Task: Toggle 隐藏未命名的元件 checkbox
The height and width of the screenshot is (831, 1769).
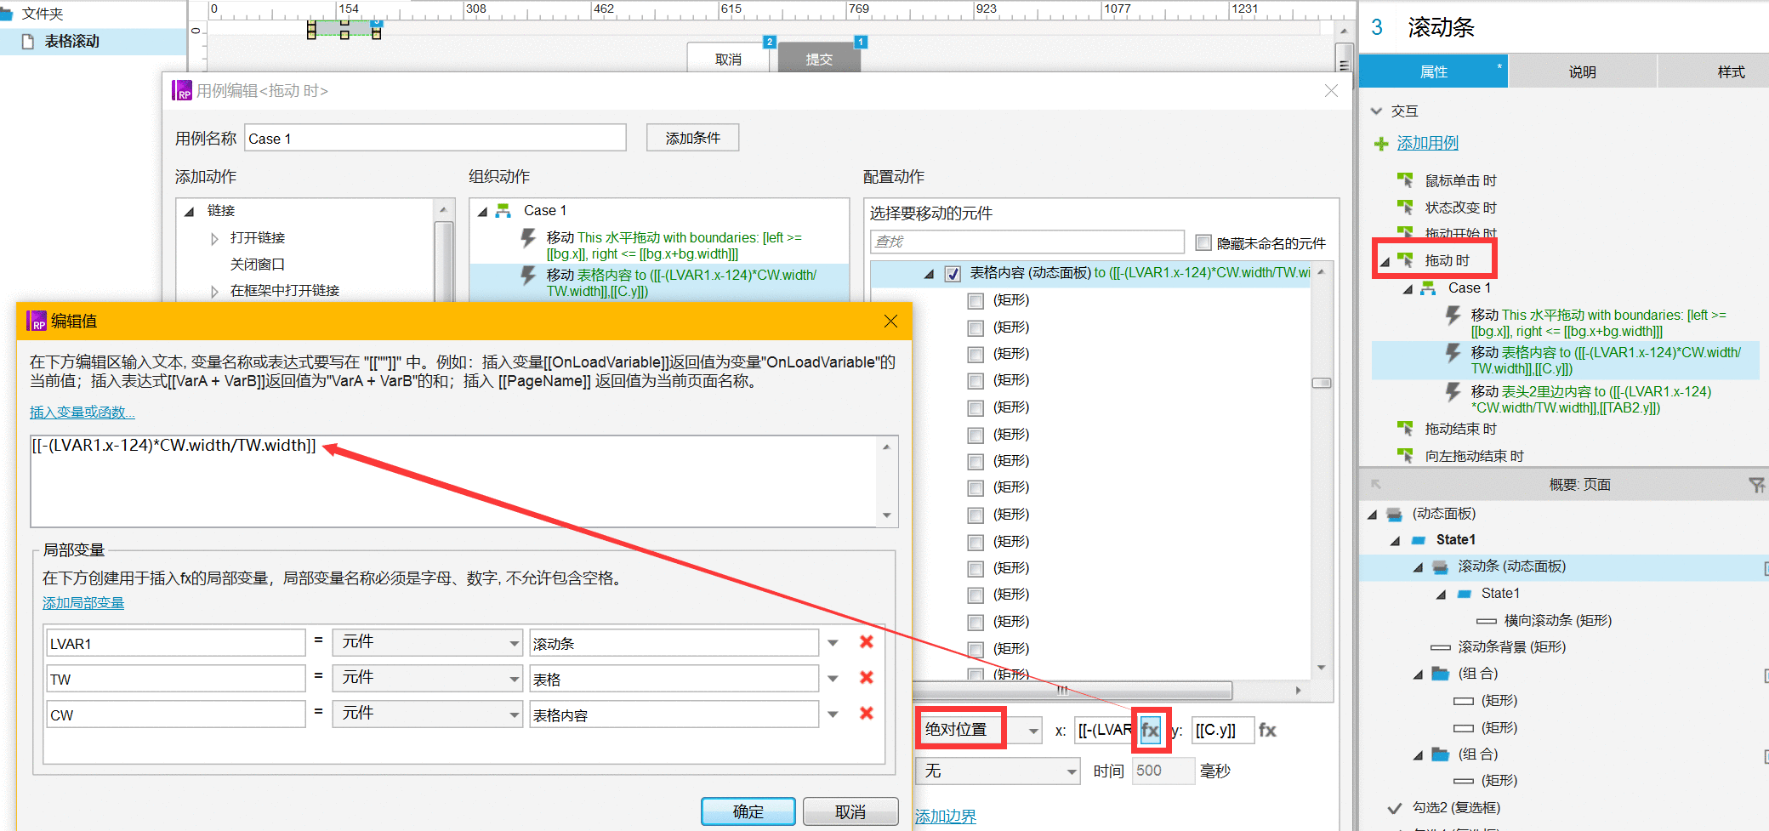Action: [1203, 243]
